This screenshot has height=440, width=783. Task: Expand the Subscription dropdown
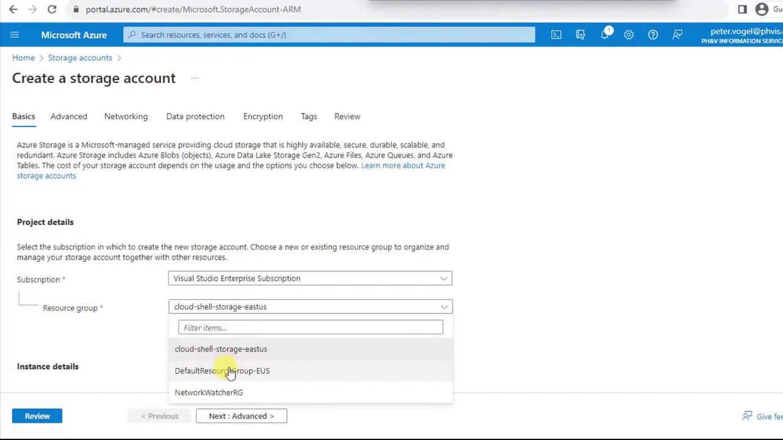[x=310, y=279]
